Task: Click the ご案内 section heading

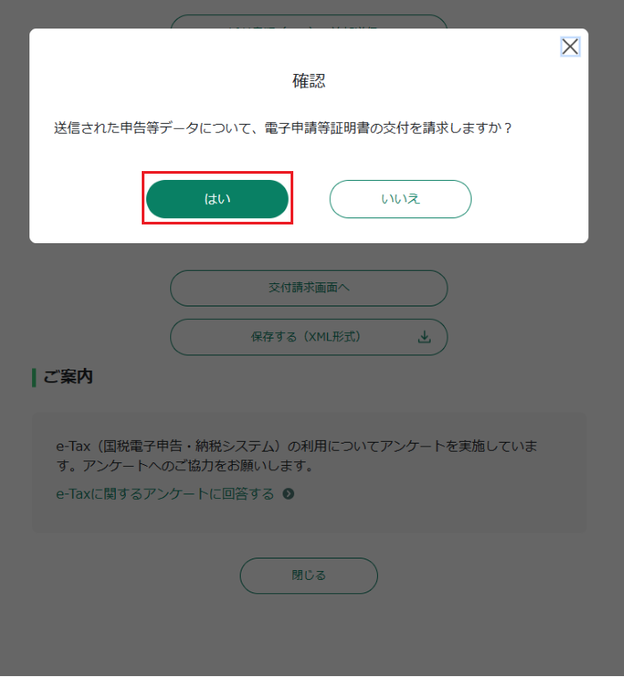Action: (x=69, y=377)
